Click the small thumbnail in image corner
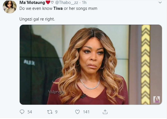This screenshot has width=167, height=119. pos(156,99)
